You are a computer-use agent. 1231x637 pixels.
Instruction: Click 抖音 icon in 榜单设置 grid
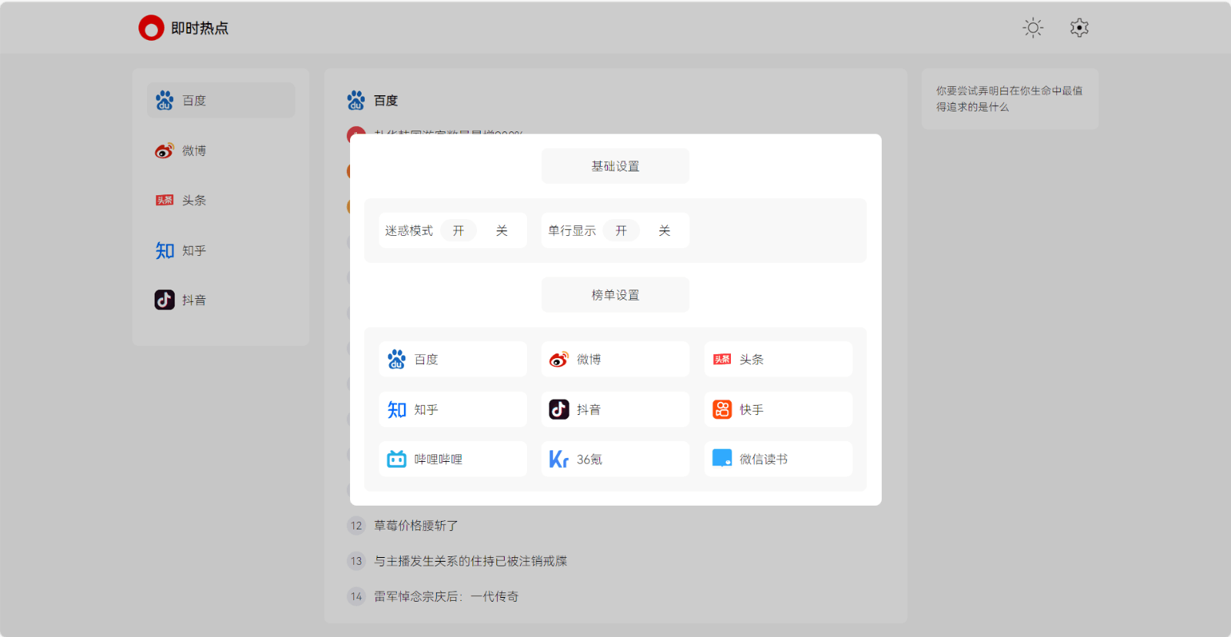pyautogui.click(x=559, y=410)
